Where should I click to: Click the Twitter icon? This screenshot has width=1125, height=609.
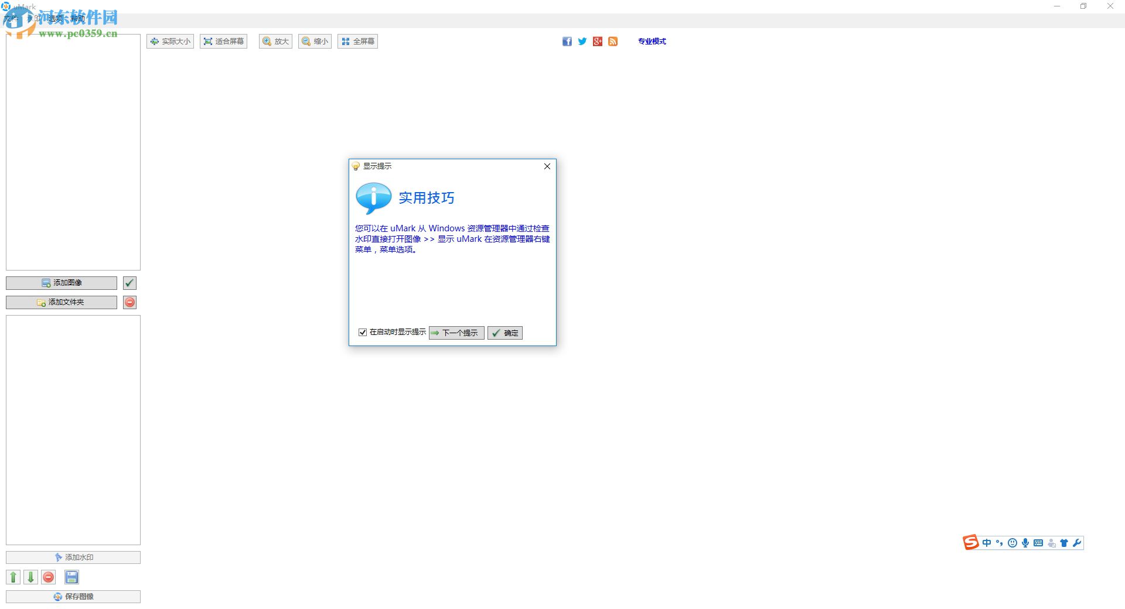(x=582, y=41)
